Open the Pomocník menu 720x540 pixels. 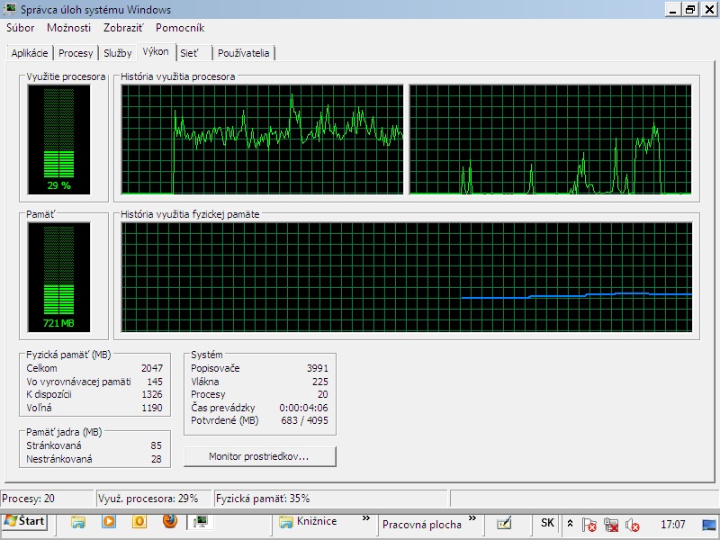tap(180, 28)
